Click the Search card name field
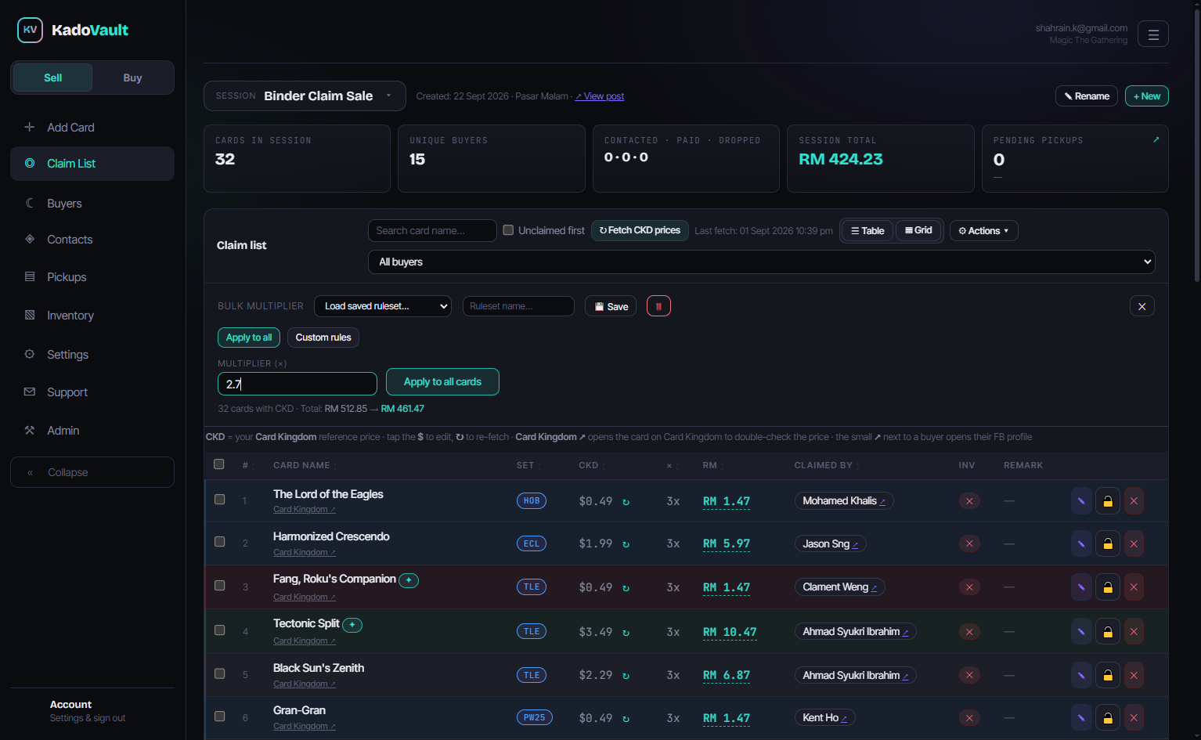Screen dimensions: 1201x740 pyautogui.click(x=432, y=230)
